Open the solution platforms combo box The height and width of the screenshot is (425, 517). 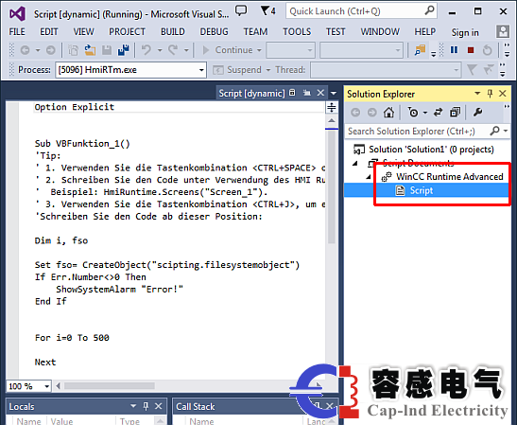click(361, 50)
